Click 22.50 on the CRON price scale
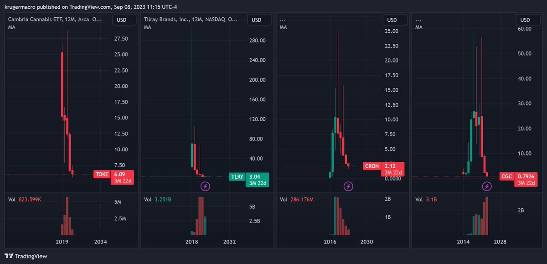This screenshot has height=264, width=547. pyautogui.click(x=392, y=46)
